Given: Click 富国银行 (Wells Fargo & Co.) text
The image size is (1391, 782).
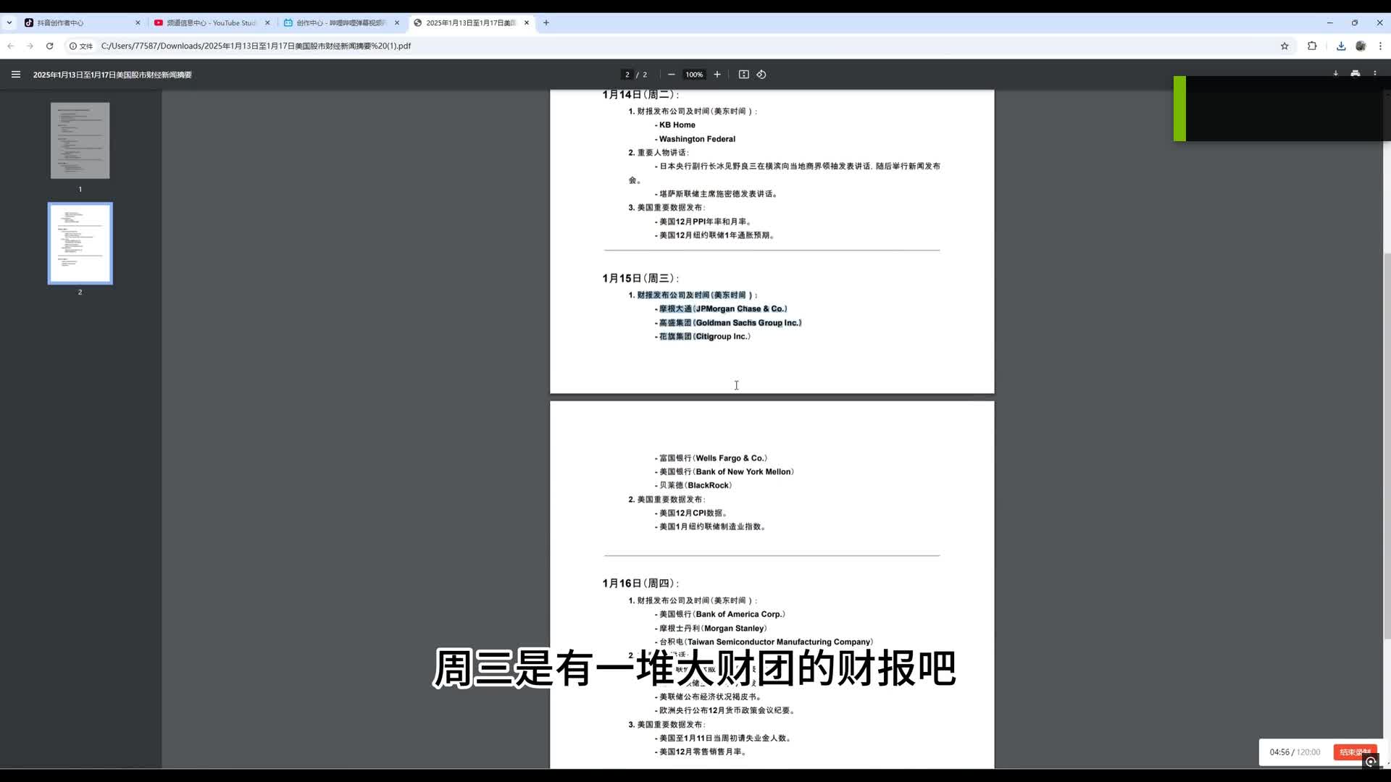Looking at the screenshot, I should coord(711,458).
